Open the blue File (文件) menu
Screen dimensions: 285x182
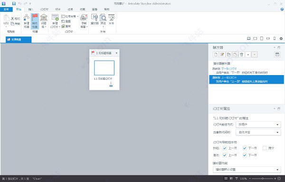point(6,10)
